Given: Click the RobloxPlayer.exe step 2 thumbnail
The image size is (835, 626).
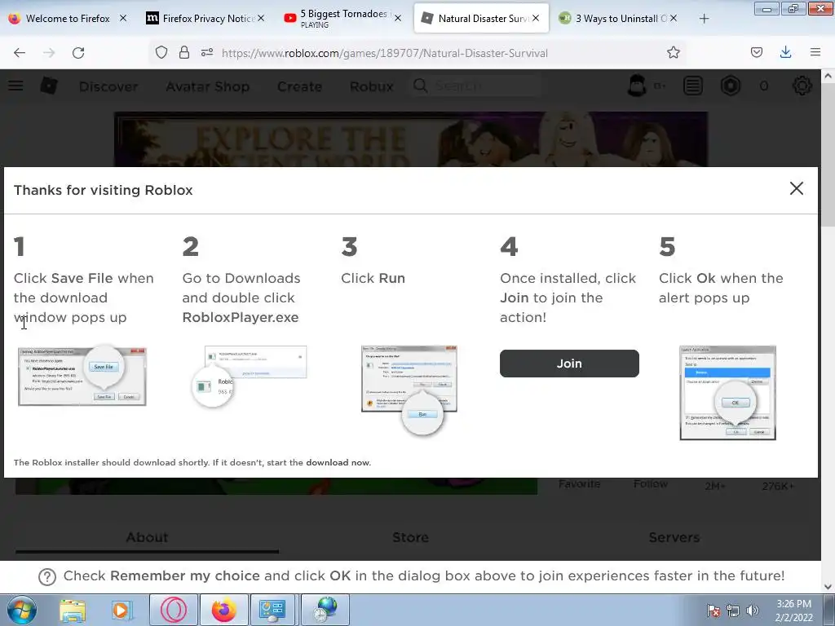Looking at the screenshot, I should click(250, 377).
